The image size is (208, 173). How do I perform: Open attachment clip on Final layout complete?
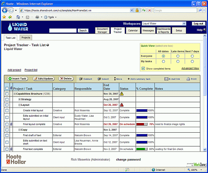11,124
